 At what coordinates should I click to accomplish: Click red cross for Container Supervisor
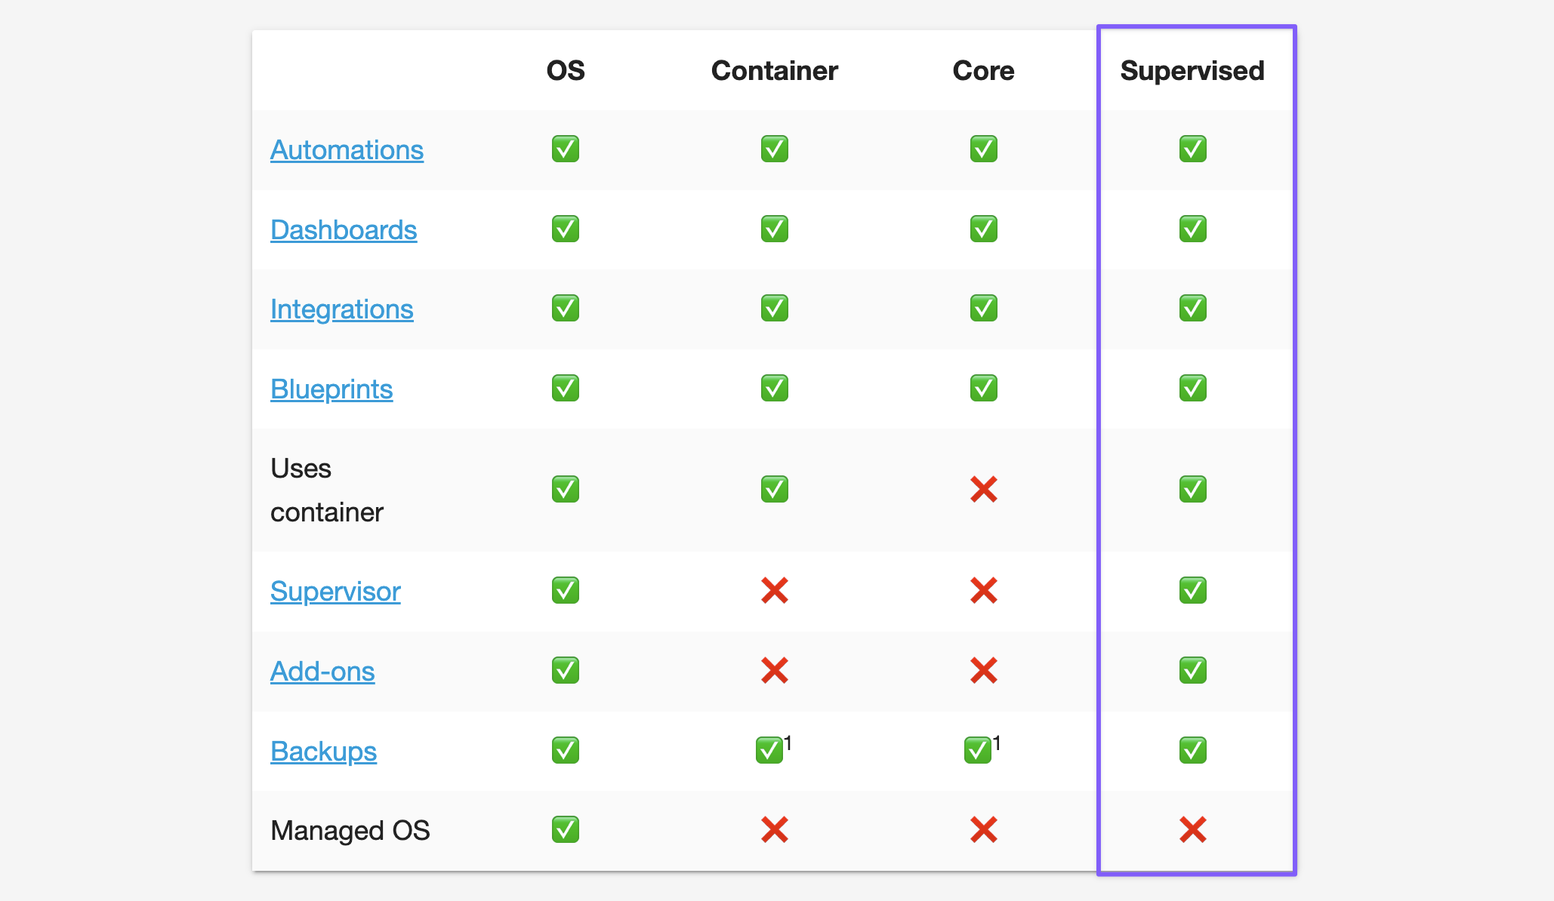(774, 591)
